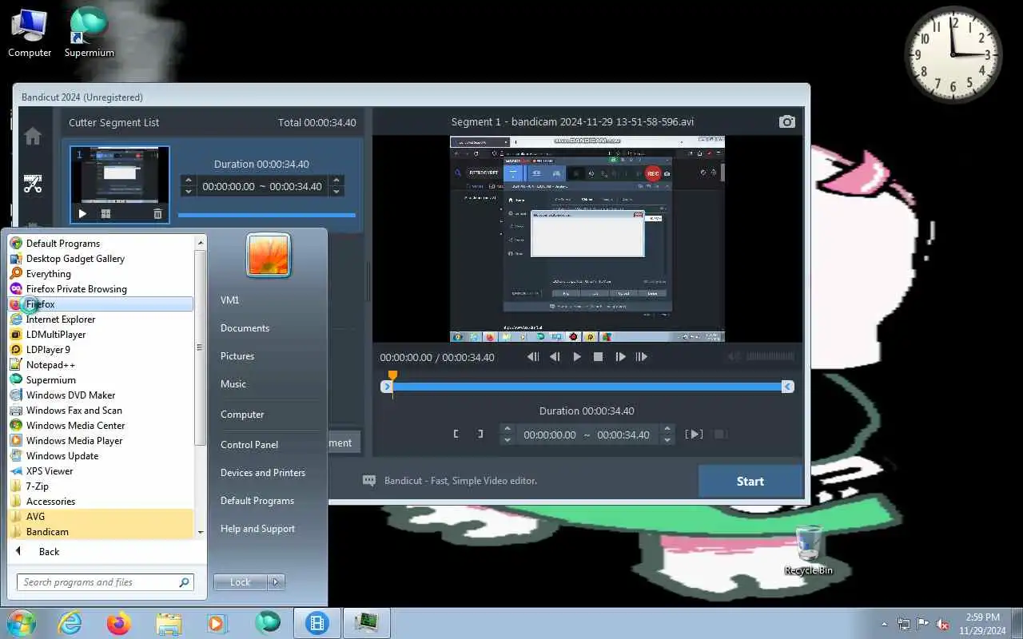The height and width of the screenshot is (639, 1023).
Task: Decrease start time under preview timeline
Action: tap(507, 440)
